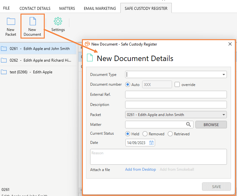Image resolution: width=237 pixels, height=196 pixels.
Task: Switch to the EMAIL MARKETING tab
Action: click(100, 8)
